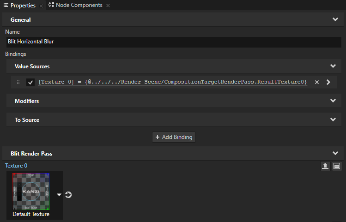The image size is (346, 222).
Task: Remove the Texture 0 binding with X
Action: click(x=317, y=82)
